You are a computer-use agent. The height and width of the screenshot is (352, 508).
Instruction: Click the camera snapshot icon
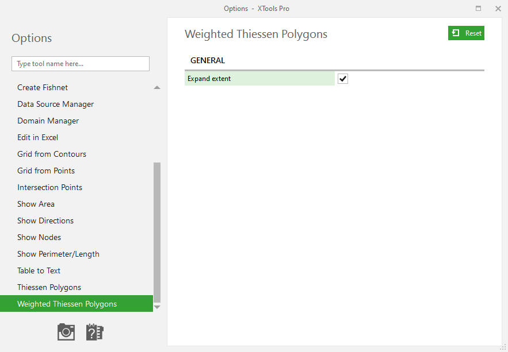(66, 332)
